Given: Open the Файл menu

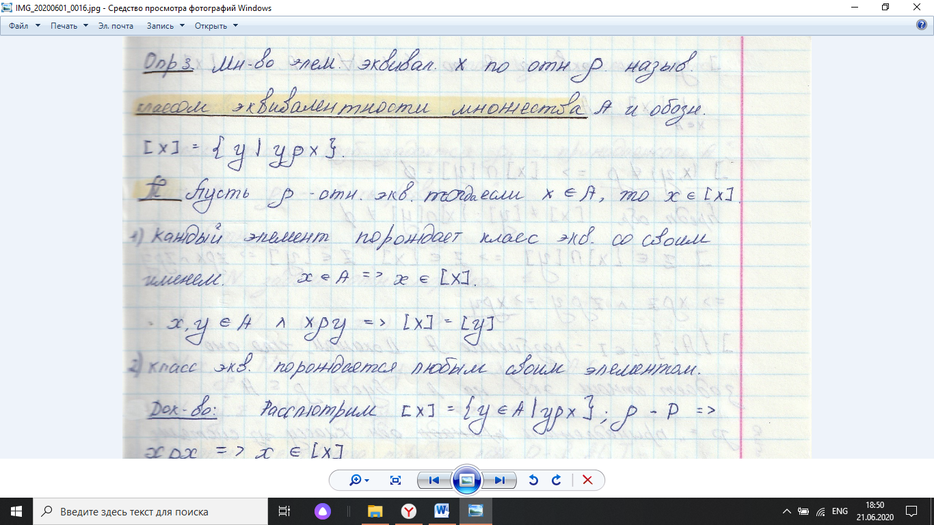Looking at the screenshot, I should click(x=25, y=25).
